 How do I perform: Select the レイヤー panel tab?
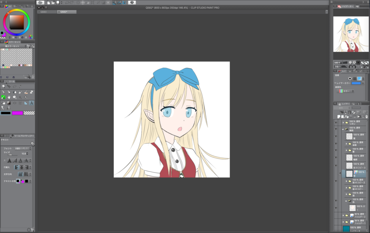click(344, 104)
